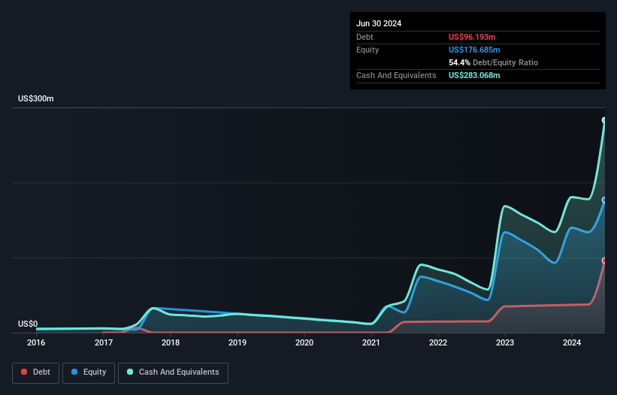The width and height of the screenshot is (617, 395).
Task: Toggle Cash And Equivalents legend button
Action: tap(173, 372)
